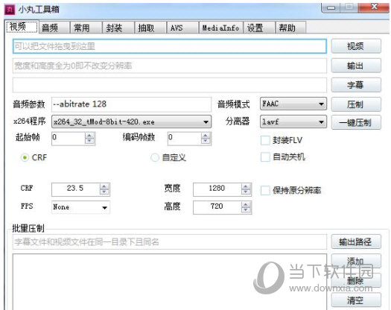Image resolution: width=391 pixels, height=310 pixels.
Task: Click the batch 输出路径 text field
Action: pyautogui.click(x=170, y=241)
